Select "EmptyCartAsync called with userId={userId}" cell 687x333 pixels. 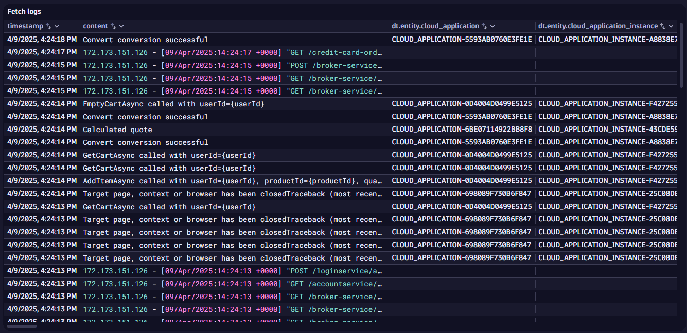click(234, 103)
